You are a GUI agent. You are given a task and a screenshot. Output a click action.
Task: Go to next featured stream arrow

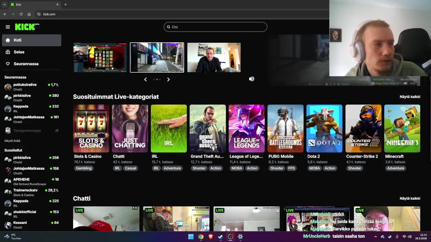[x=168, y=80]
